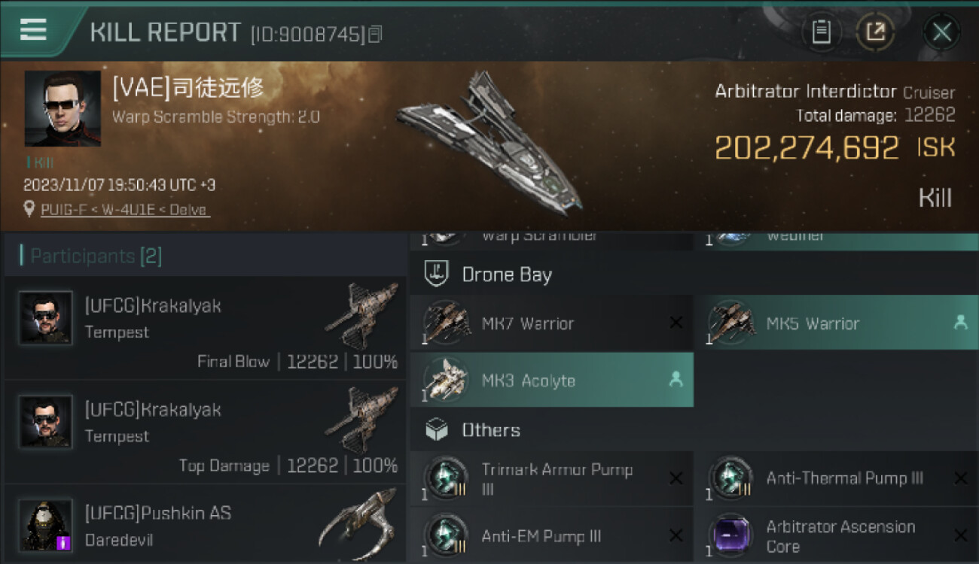Close the kill report window
Screen dimensions: 979x564
[941, 32]
